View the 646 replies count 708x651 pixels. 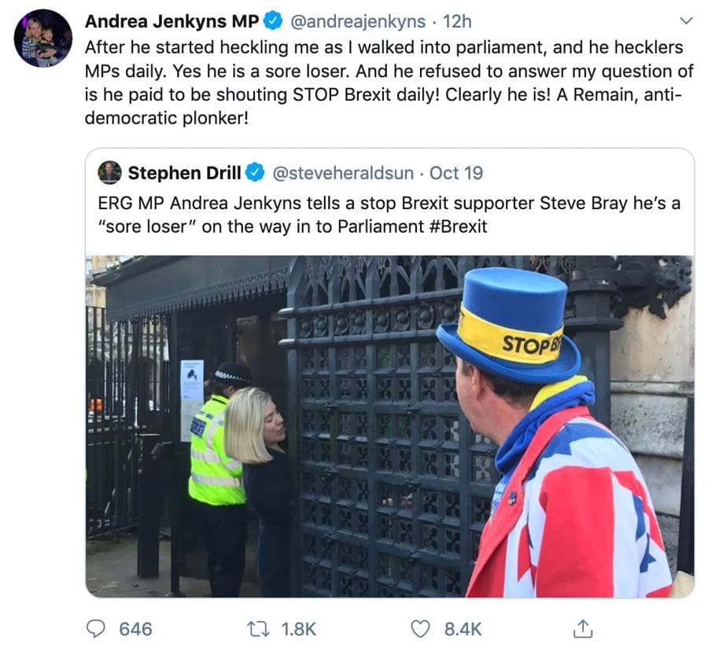(135, 629)
